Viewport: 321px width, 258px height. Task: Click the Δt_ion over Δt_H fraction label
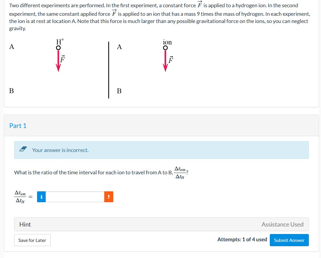(x=20, y=197)
